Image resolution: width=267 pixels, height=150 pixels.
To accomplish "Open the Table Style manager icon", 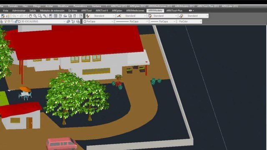I will 150,16.
